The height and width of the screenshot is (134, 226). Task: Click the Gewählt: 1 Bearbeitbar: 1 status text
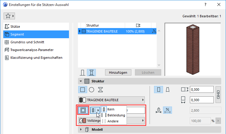(202, 16)
